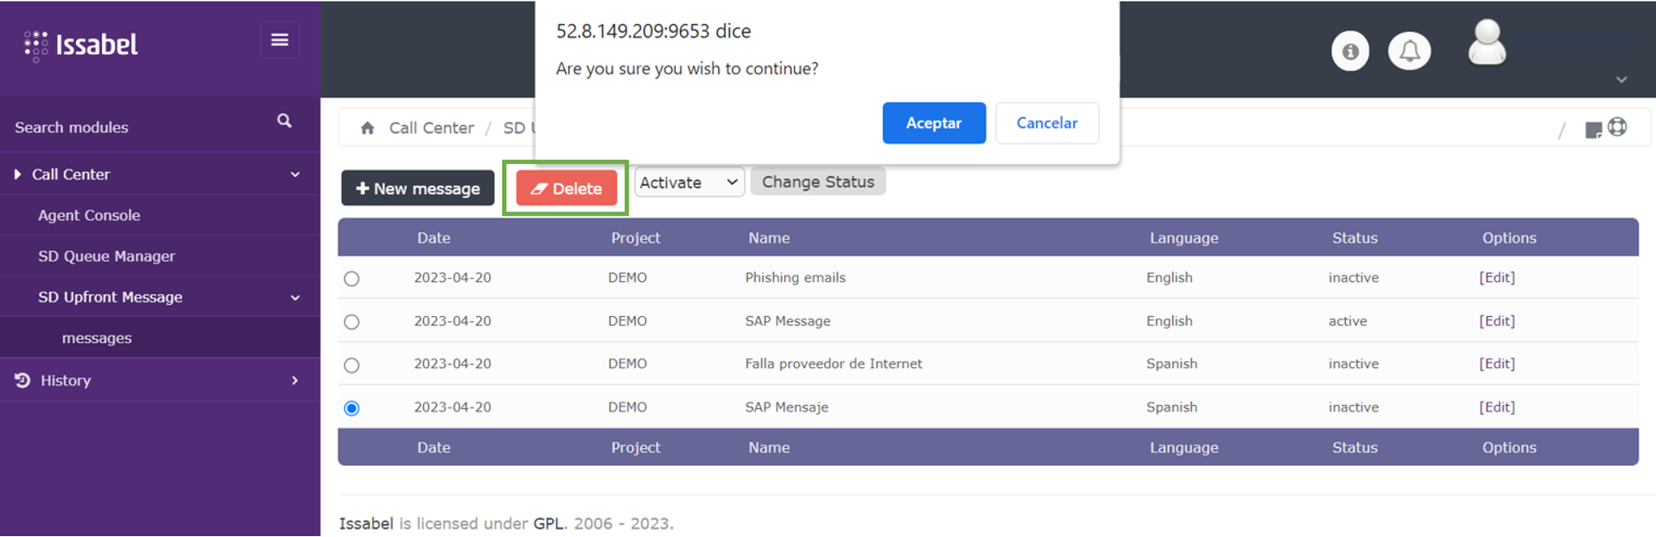Select Falla proveedor de Internet radio button
This screenshot has height=537, width=1656.
[x=352, y=365]
